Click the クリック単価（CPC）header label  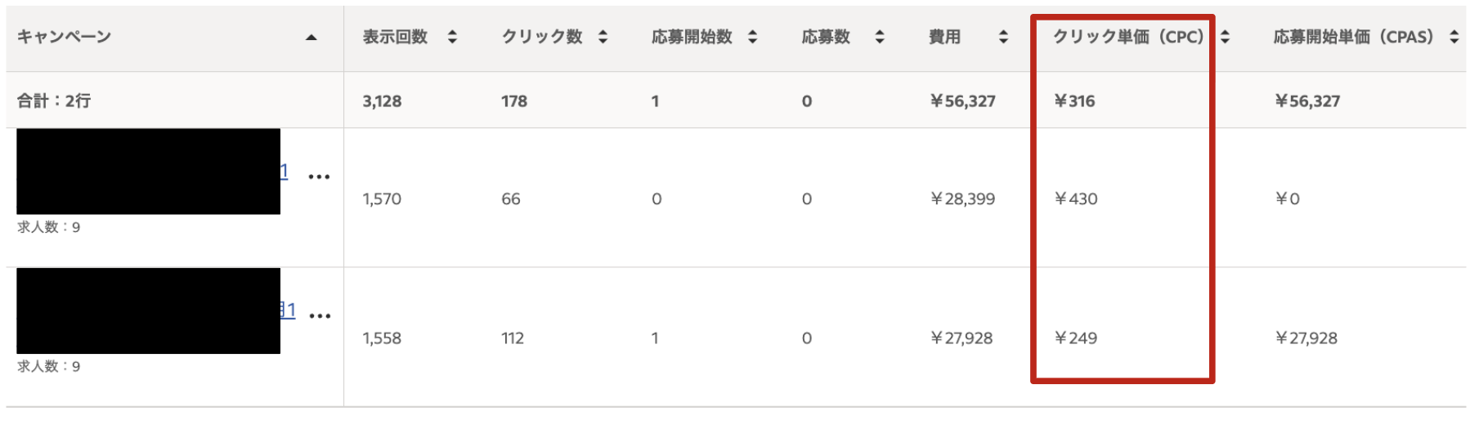pyautogui.click(x=1127, y=37)
